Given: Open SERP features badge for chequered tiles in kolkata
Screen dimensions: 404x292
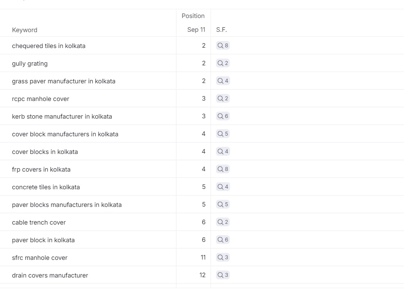Looking at the screenshot, I should click(223, 46).
